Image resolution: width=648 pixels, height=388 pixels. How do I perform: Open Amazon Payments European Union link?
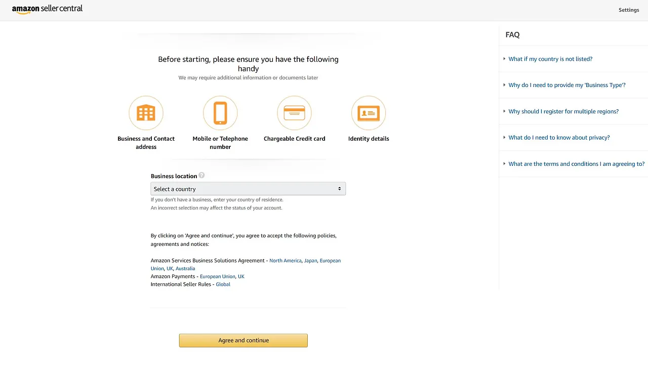point(217,277)
